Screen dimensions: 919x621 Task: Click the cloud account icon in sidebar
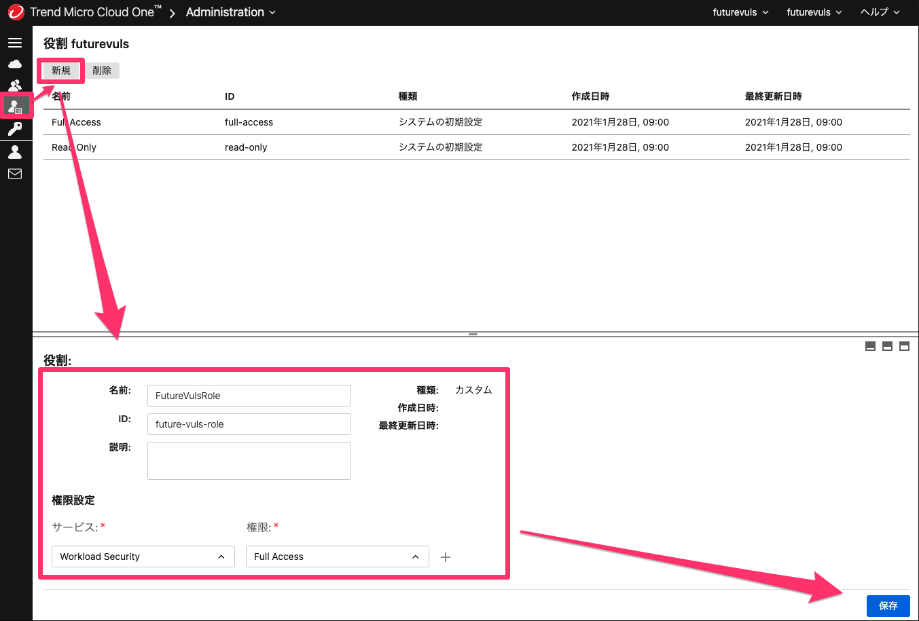(15, 64)
